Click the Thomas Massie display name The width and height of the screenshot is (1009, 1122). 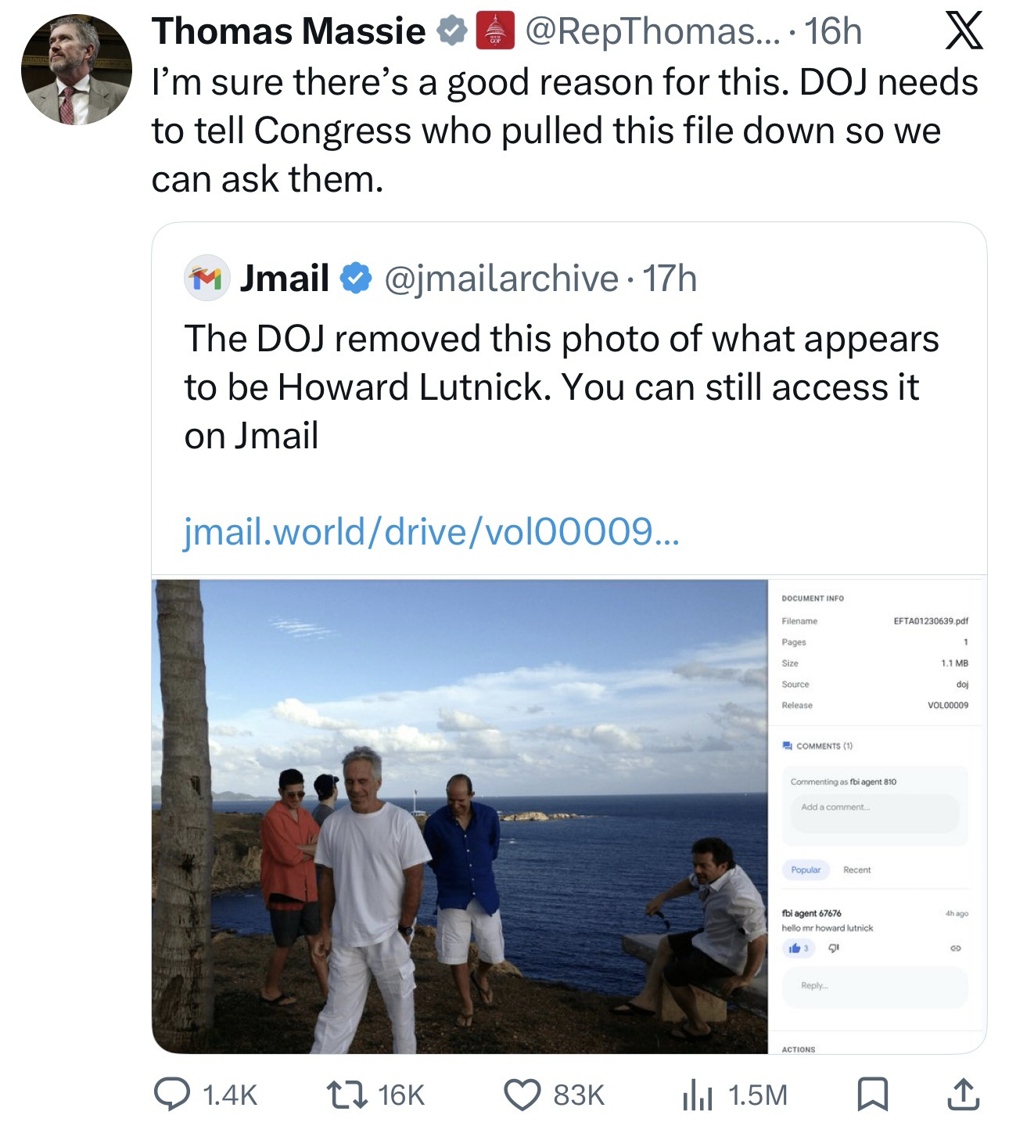coord(289,32)
